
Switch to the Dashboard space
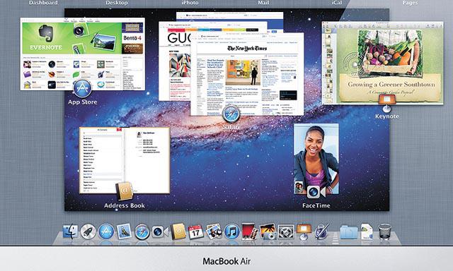[x=43, y=3]
